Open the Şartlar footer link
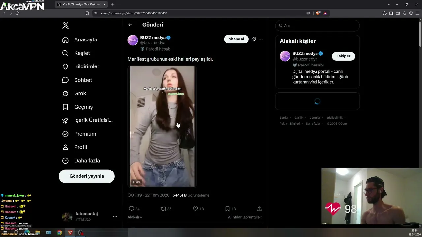The height and width of the screenshot is (237, 422). (284, 118)
